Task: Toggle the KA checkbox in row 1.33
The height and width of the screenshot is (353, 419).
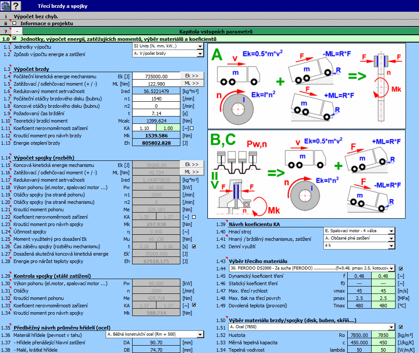Action: (194, 305)
